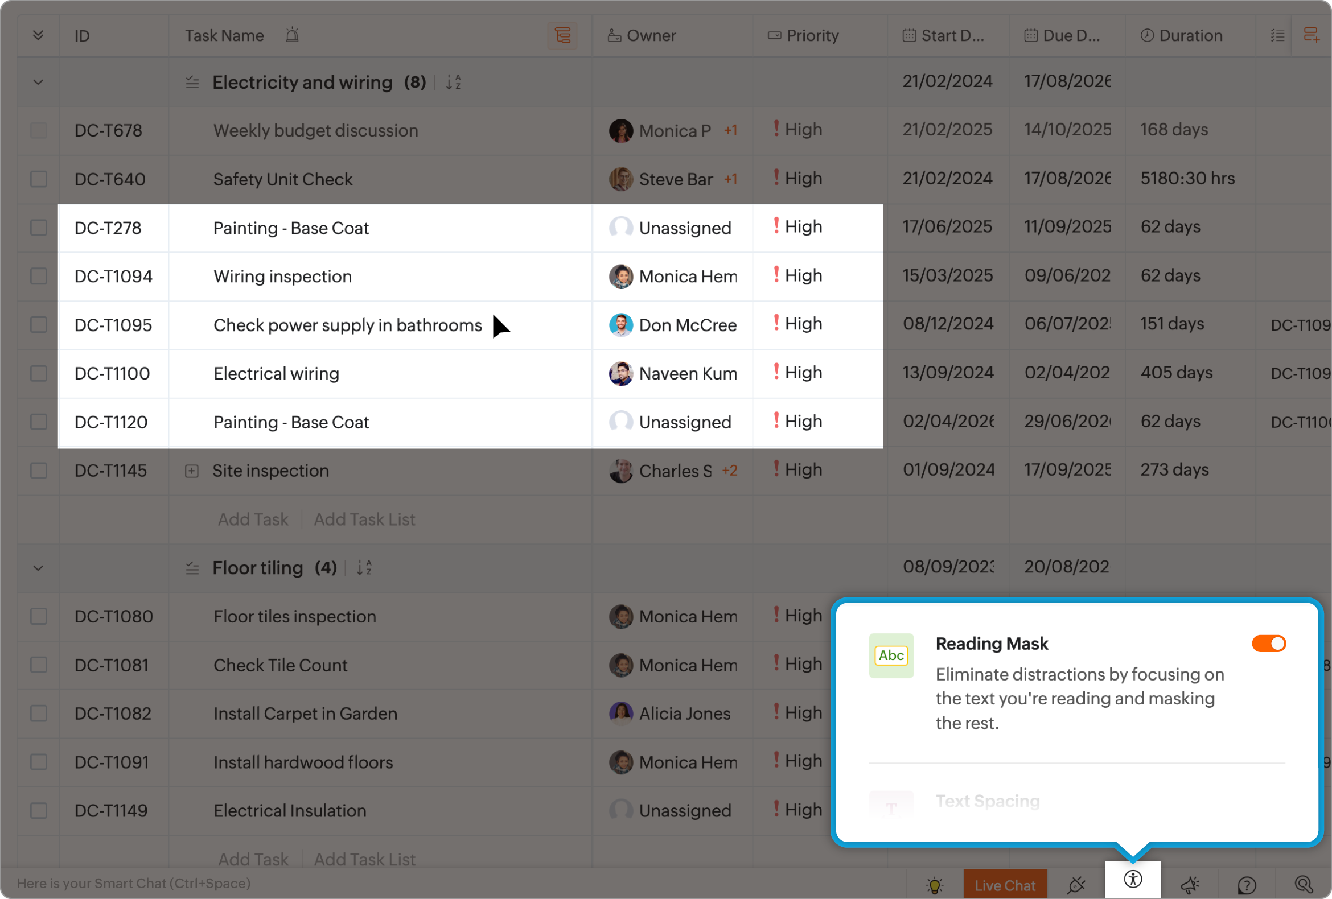
Task: Click the add column icon at top right
Action: (x=1311, y=35)
